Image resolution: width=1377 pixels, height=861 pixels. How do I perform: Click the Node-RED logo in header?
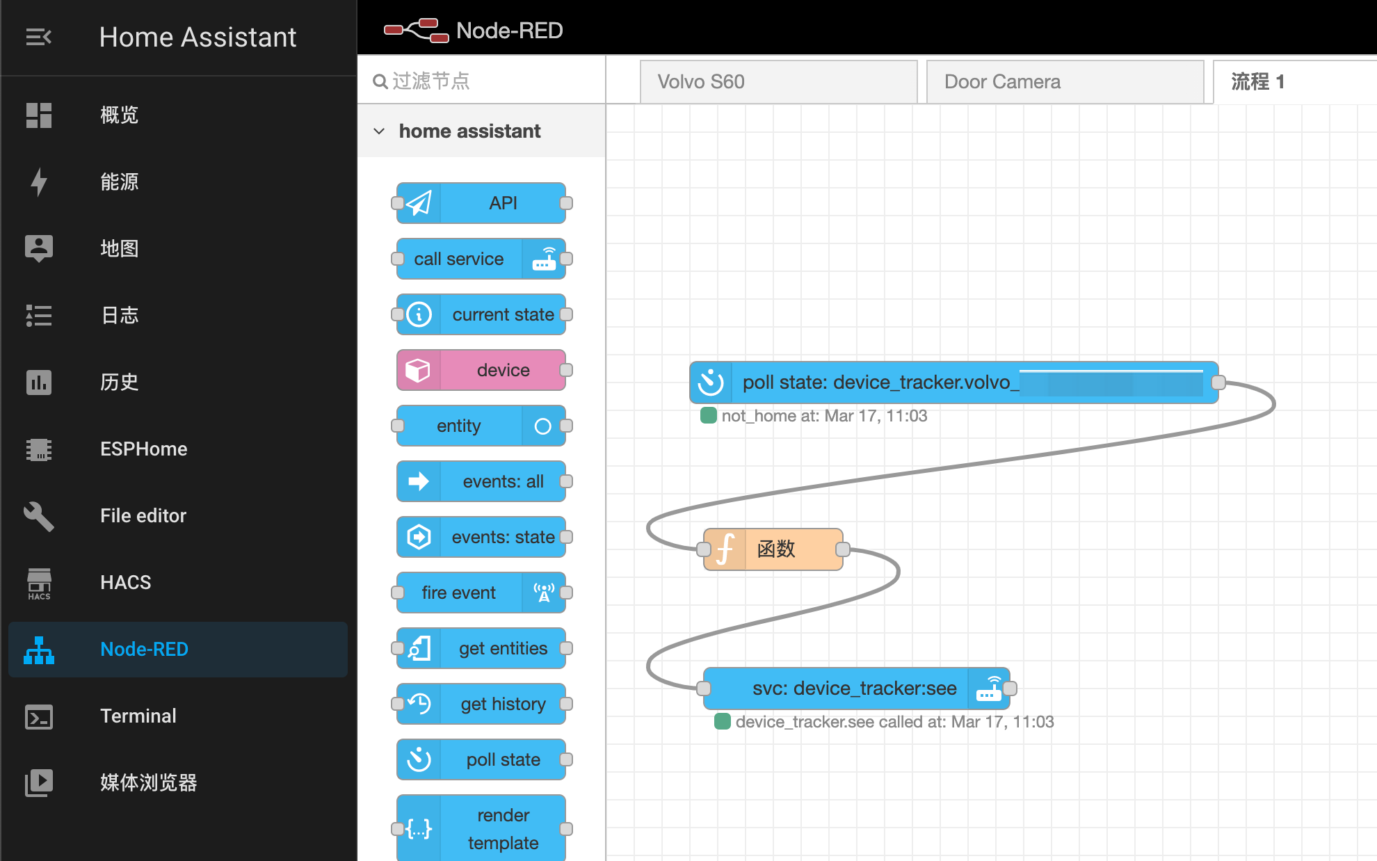point(417,31)
